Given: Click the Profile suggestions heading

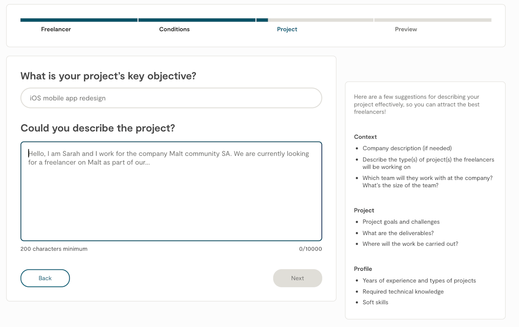Looking at the screenshot, I should (x=363, y=269).
